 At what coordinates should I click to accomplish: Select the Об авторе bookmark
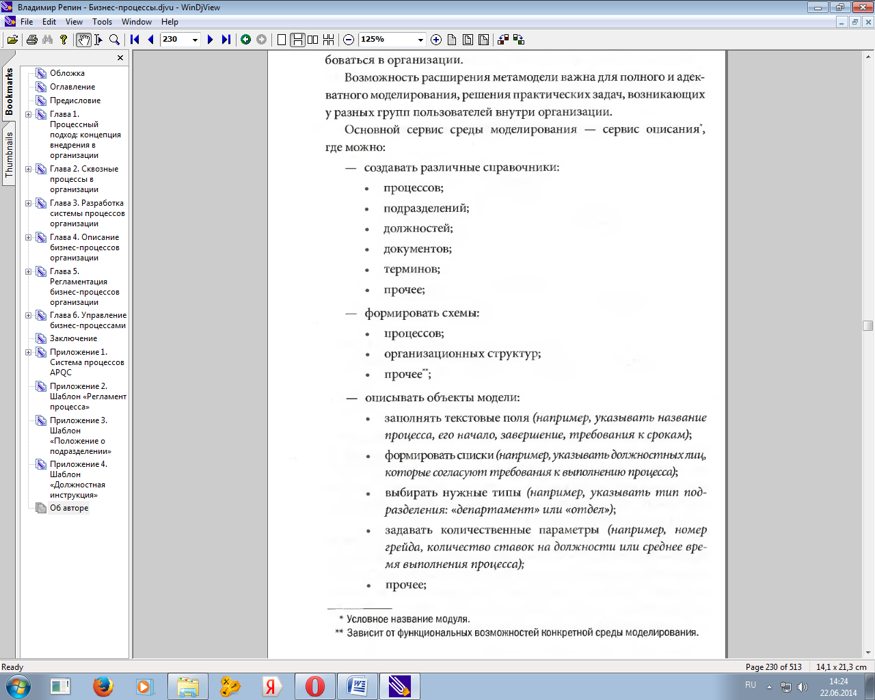point(69,508)
